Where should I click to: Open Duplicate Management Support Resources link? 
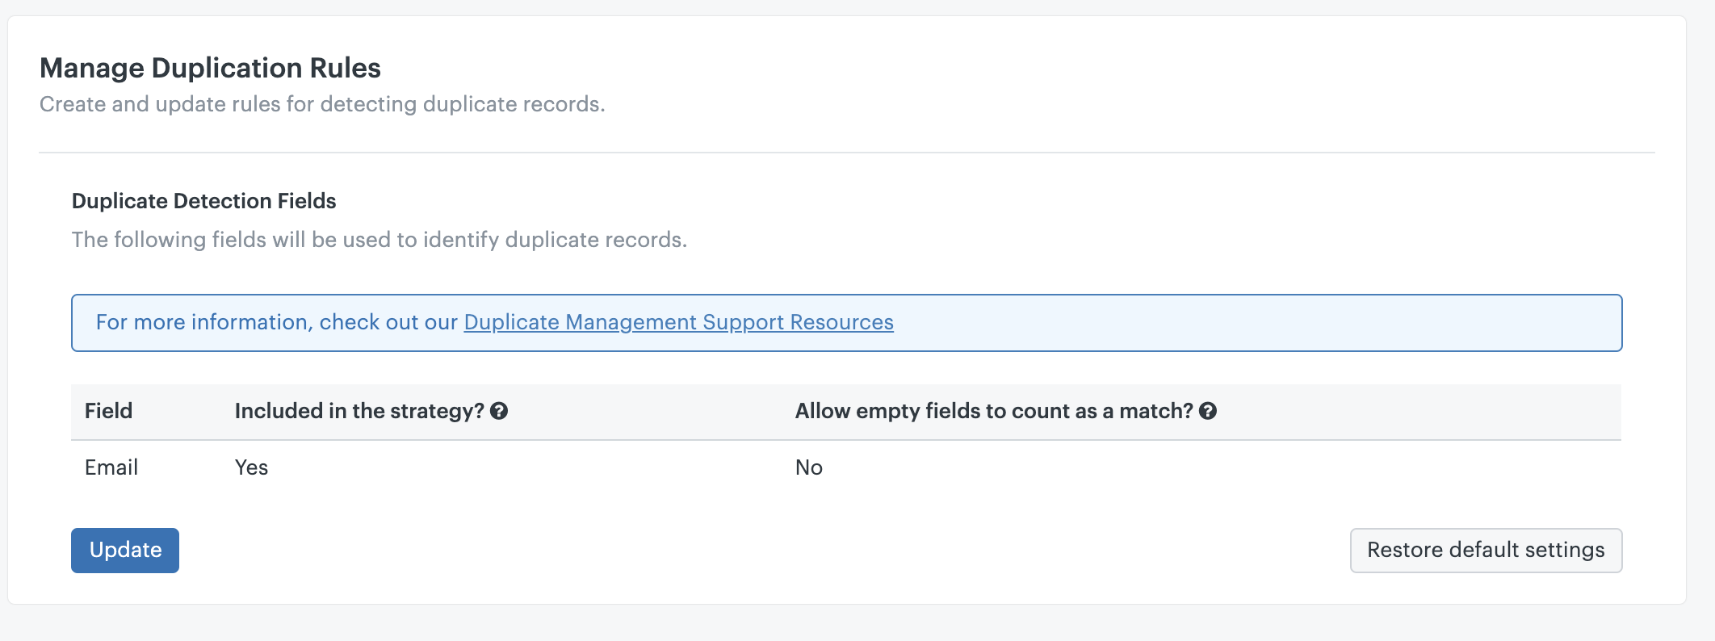[678, 322]
